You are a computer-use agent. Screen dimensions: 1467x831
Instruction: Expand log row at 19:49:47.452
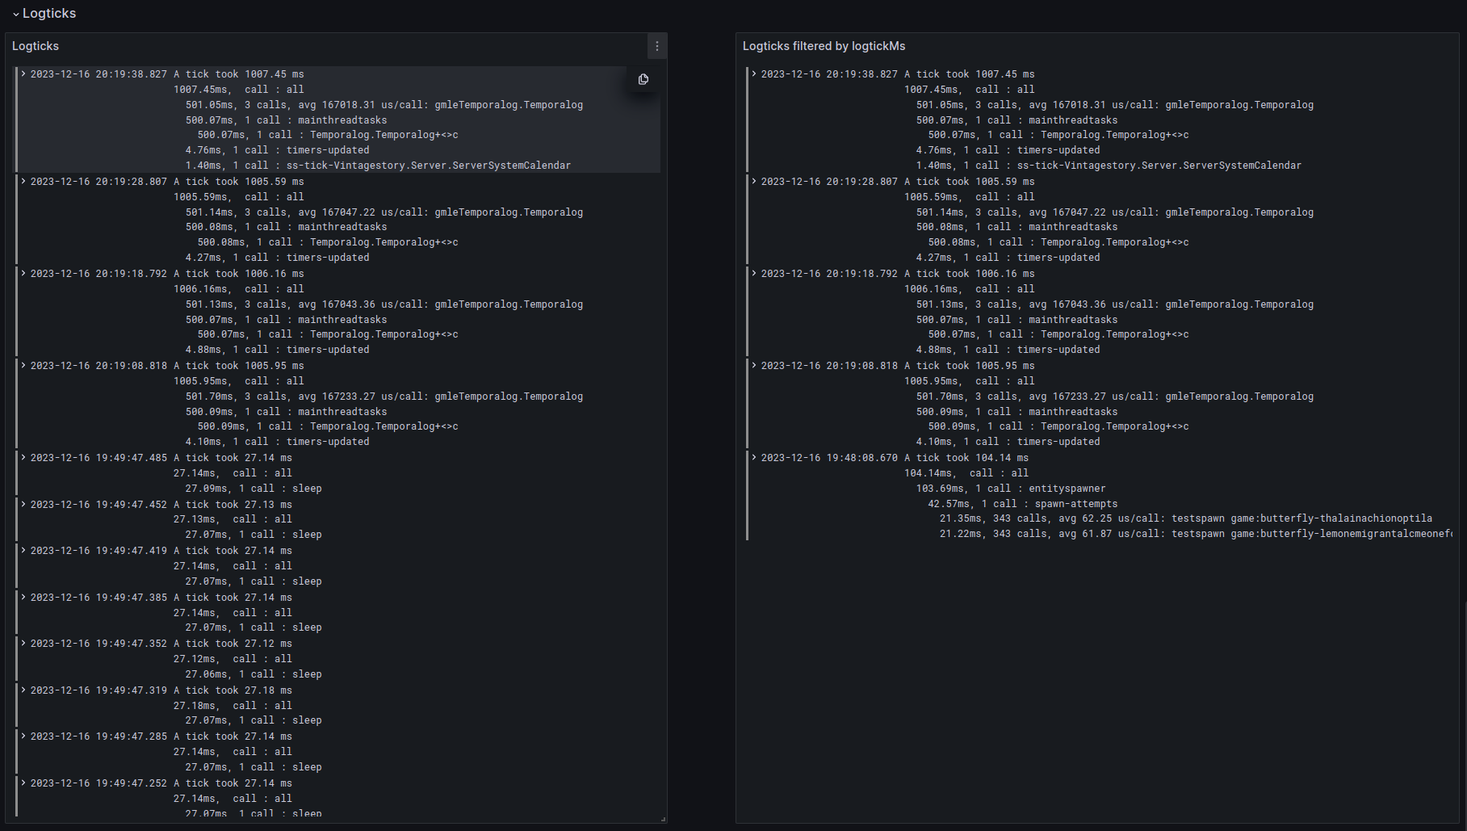point(23,505)
